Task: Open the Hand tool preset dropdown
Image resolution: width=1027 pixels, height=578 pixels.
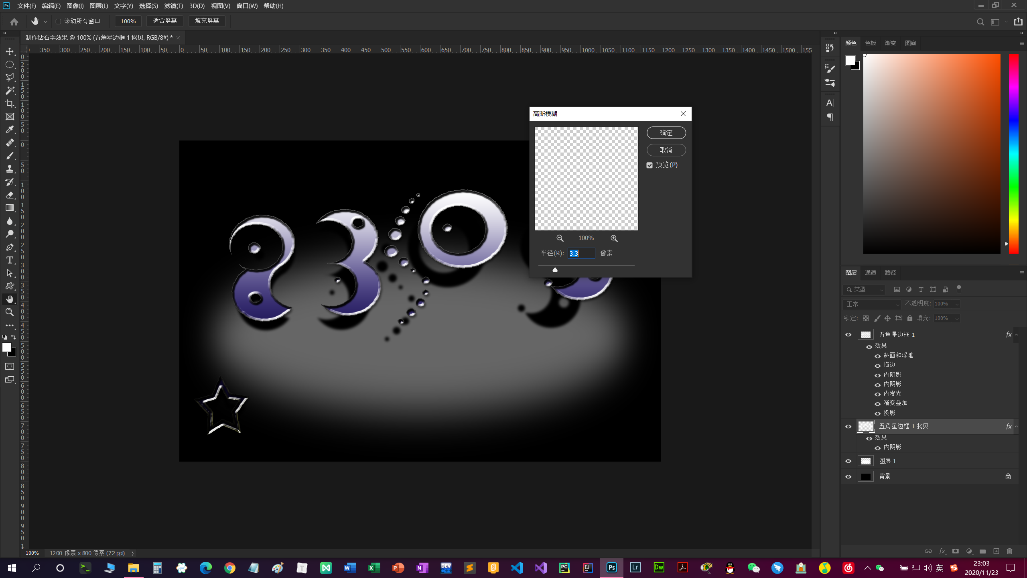Action: point(45,22)
